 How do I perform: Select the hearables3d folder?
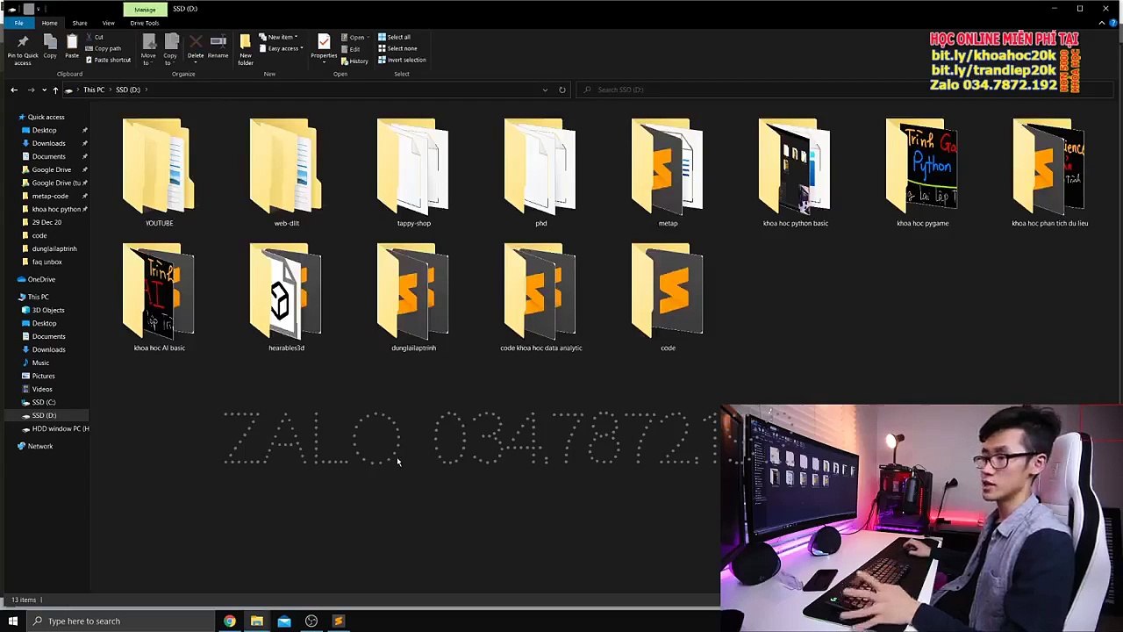pyautogui.click(x=286, y=298)
